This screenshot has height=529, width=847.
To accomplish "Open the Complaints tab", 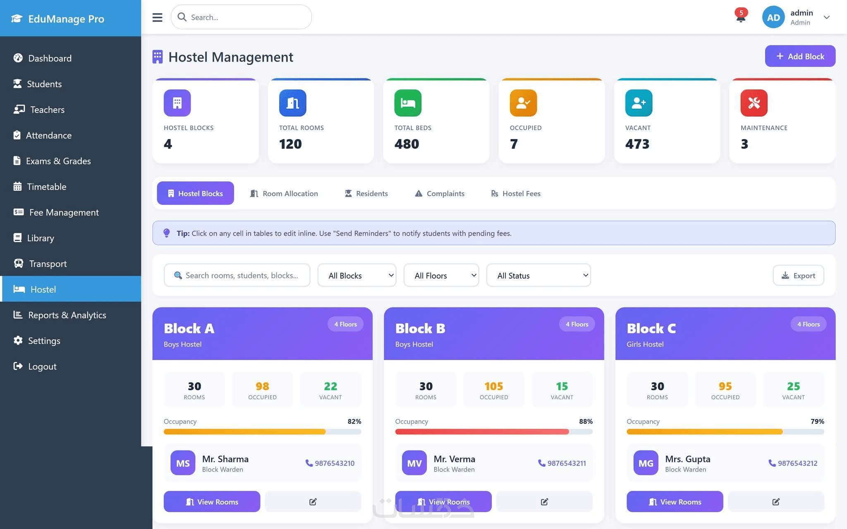I will click(439, 193).
